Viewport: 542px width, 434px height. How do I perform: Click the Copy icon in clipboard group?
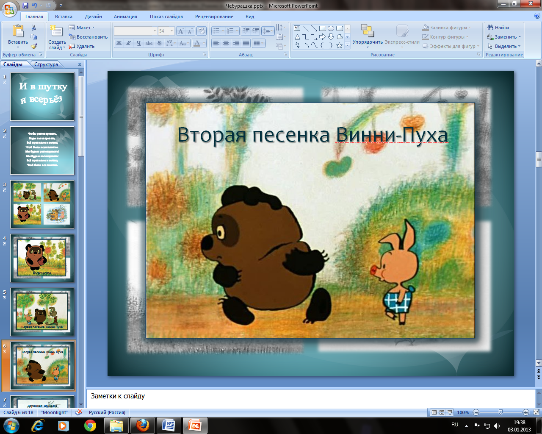tap(34, 37)
